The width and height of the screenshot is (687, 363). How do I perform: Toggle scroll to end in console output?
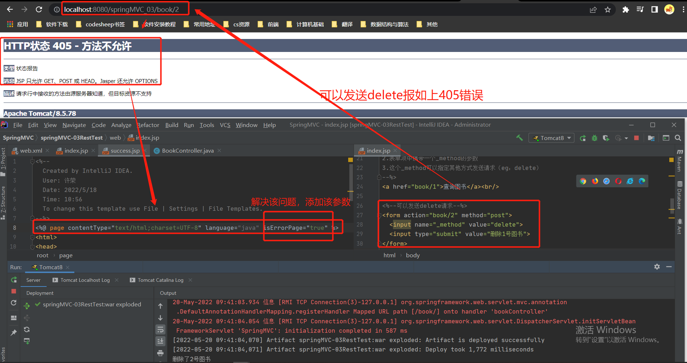[160, 341]
